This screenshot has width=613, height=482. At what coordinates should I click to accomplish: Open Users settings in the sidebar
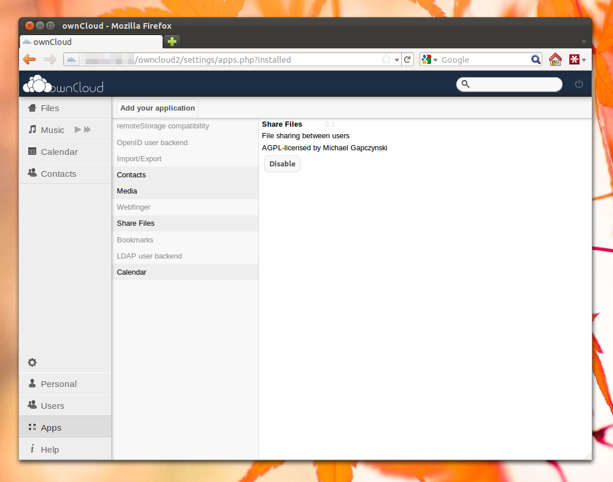(65, 406)
